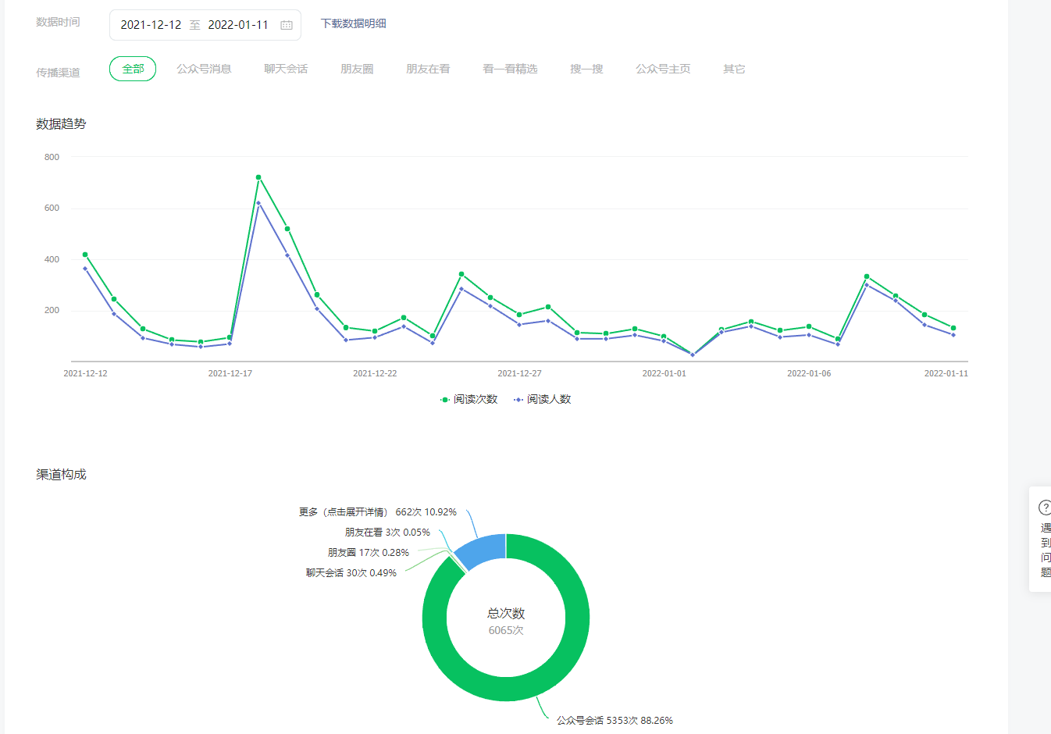Filter by 公众号消息 channel
The width and height of the screenshot is (1051, 734).
click(x=204, y=69)
